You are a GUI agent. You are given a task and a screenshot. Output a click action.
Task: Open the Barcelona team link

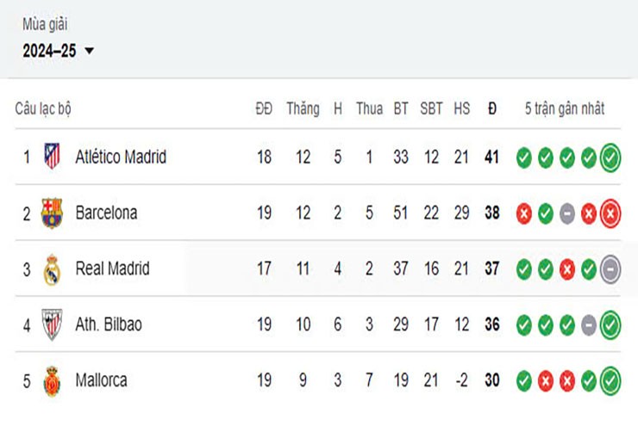coord(106,213)
